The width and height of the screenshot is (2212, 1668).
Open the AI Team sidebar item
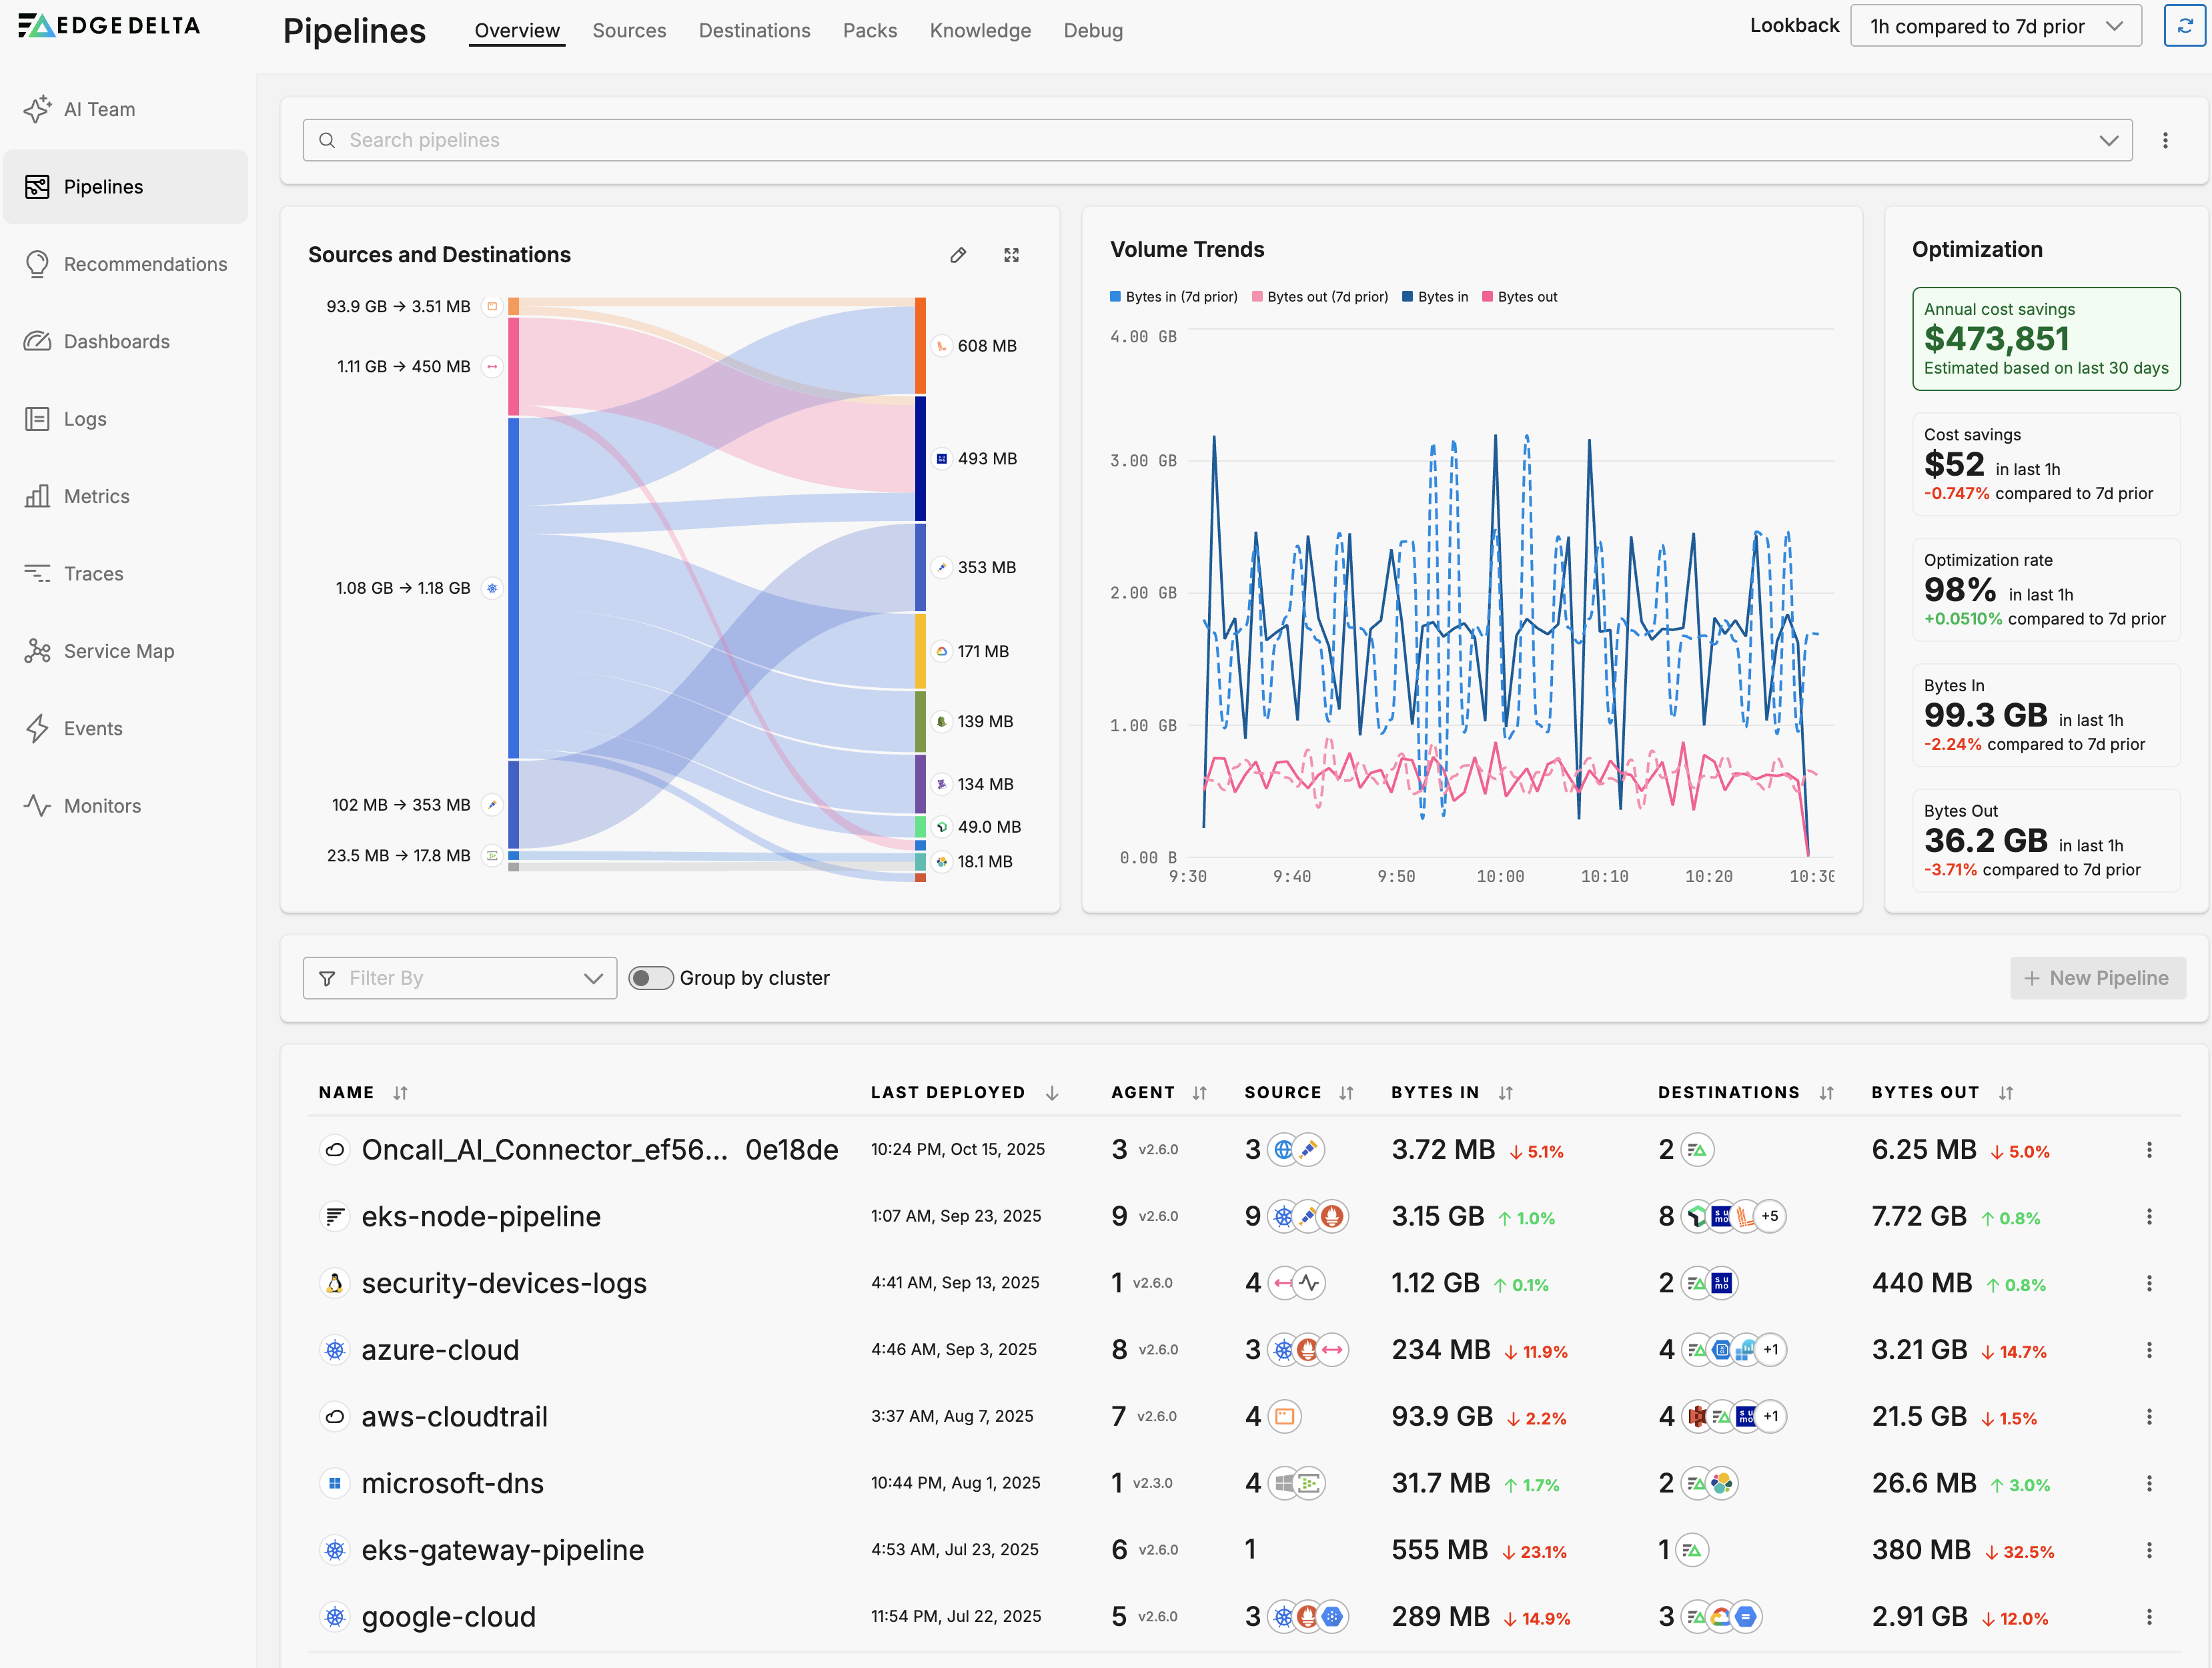coord(99,110)
